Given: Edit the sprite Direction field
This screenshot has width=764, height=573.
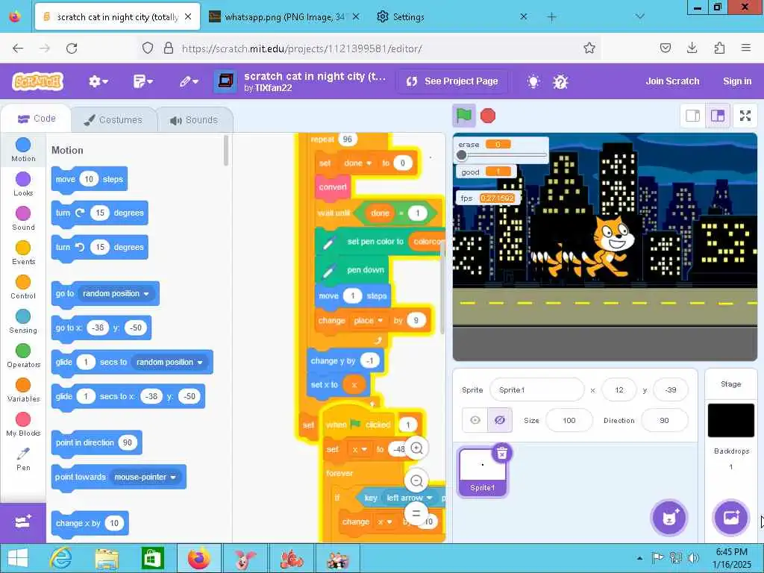Looking at the screenshot, I should (663, 420).
